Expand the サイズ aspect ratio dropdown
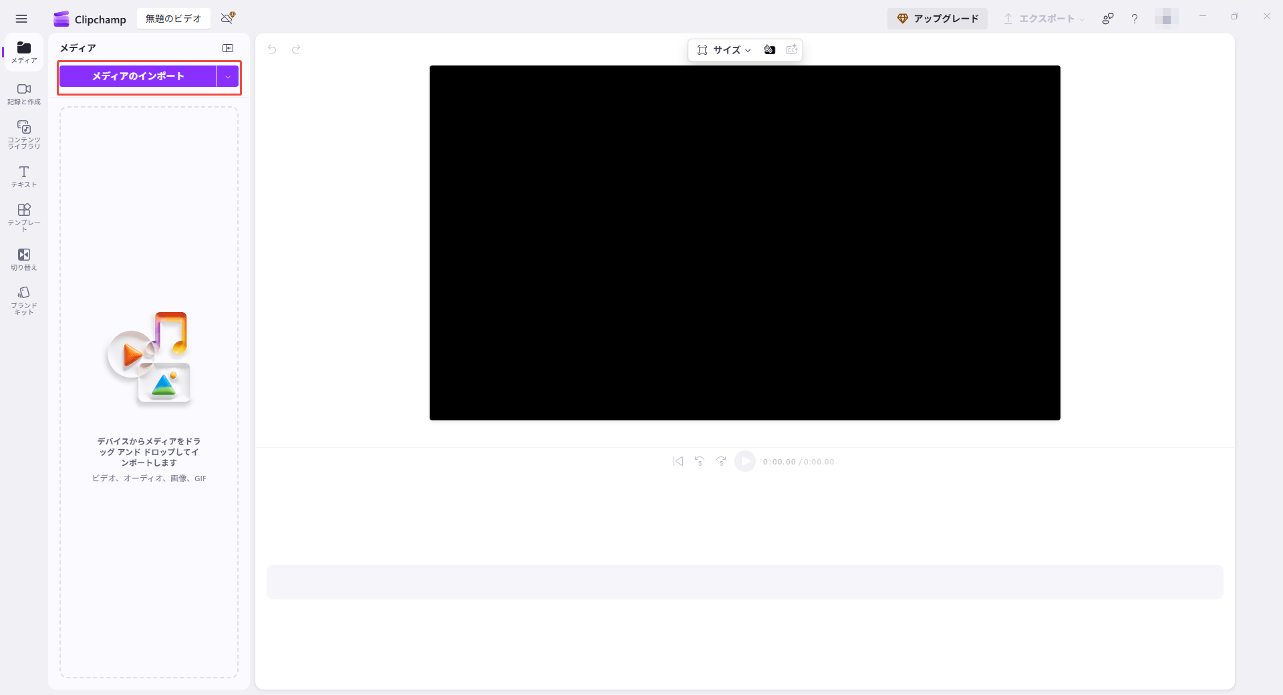Image resolution: width=1283 pixels, height=695 pixels. click(x=748, y=49)
